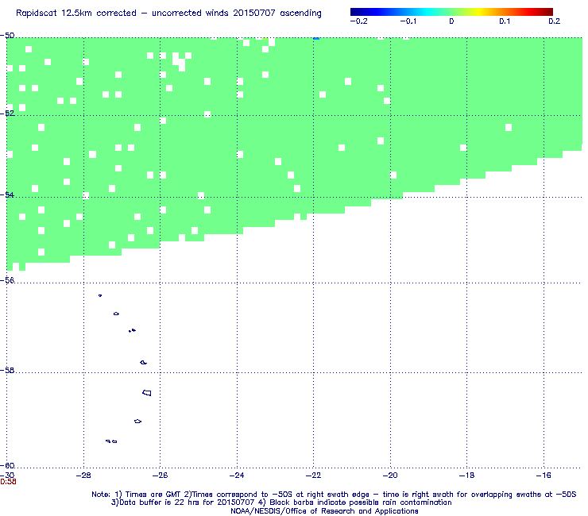Click the -24 longitude axis label
The height and width of the screenshot is (516, 588).
pyautogui.click(x=237, y=476)
